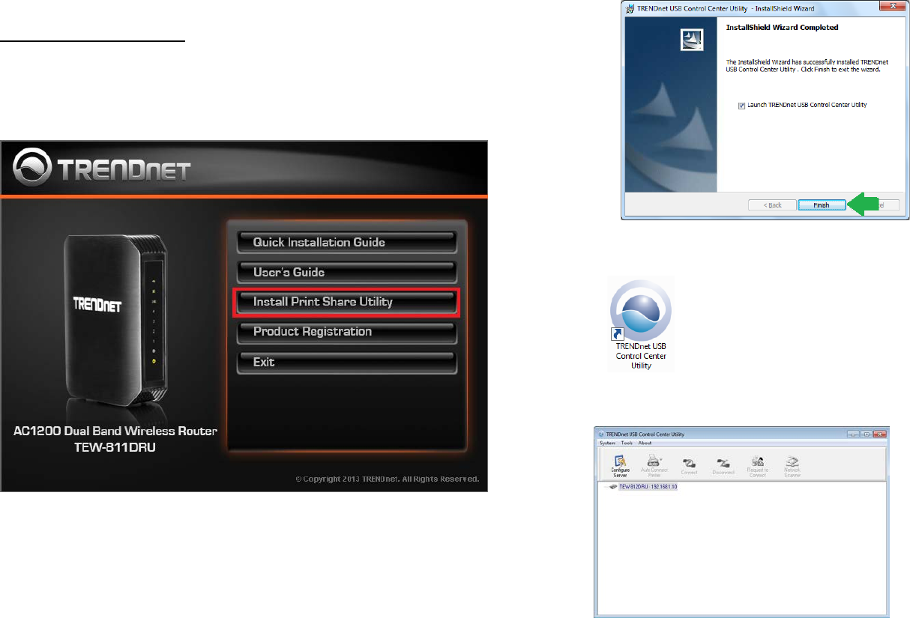Click the Network Scanner toolbar icon

coord(792,465)
